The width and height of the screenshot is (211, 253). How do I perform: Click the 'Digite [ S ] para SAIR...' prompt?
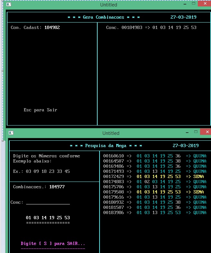[53, 244]
